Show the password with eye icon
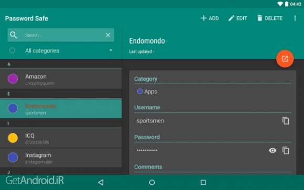The height and width of the screenshot is (190, 304). coord(273,151)
